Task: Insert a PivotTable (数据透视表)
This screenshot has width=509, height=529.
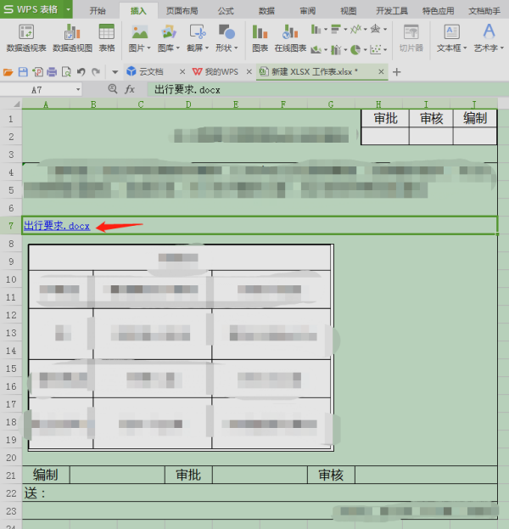Action: pyautogui.click(x=26, y=32)
